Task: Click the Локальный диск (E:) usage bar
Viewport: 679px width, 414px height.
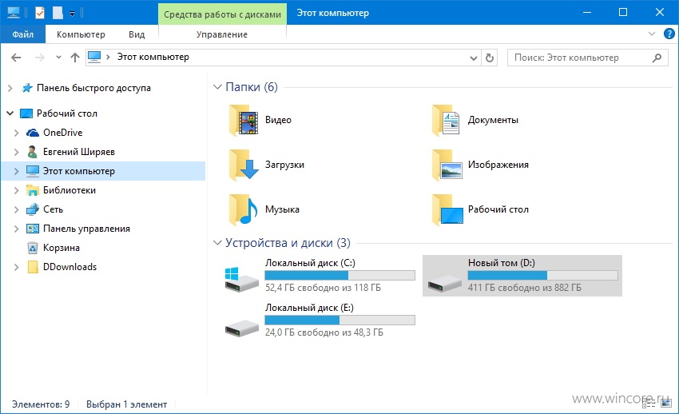Action: tap(340, 320)
